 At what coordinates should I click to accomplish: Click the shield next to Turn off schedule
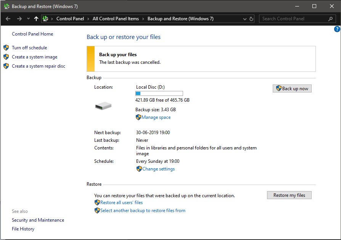6,47
